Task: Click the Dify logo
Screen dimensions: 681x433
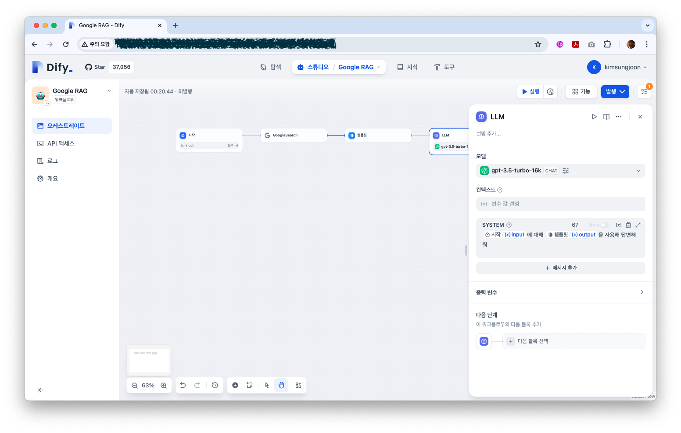Action: click(x=52, y=67)
